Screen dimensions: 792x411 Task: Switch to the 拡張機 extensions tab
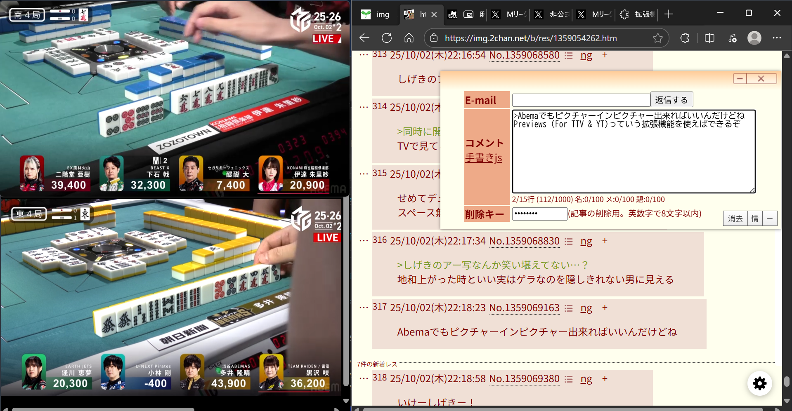pyautogui.click(x=638, y=14)
